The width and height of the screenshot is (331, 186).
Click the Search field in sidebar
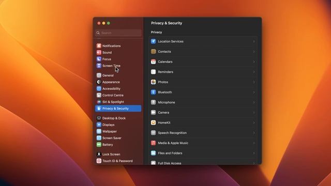point(118,33)
